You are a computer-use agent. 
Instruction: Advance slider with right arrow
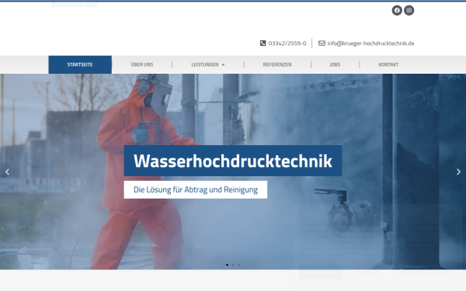(458, 171)
